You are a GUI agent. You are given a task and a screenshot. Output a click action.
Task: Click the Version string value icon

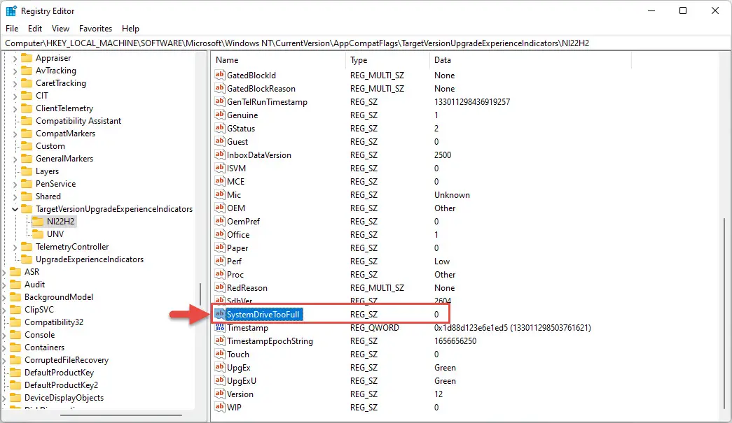pyautogui.click(x=220, y=394)
